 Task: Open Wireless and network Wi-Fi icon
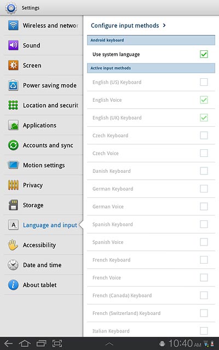(x=13, y=25)
